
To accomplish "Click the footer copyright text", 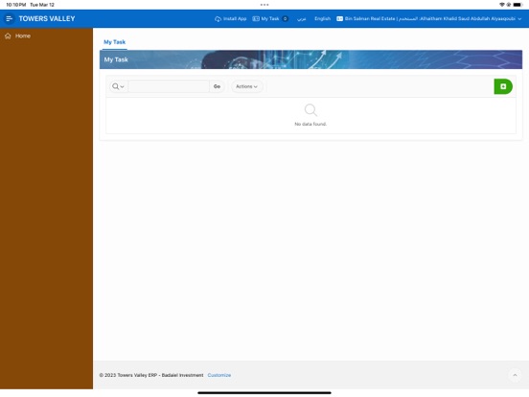I will pos(151,375).
